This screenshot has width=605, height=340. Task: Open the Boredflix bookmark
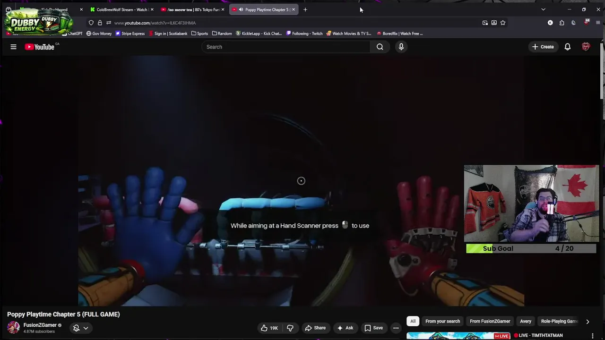tap(399, 34)
